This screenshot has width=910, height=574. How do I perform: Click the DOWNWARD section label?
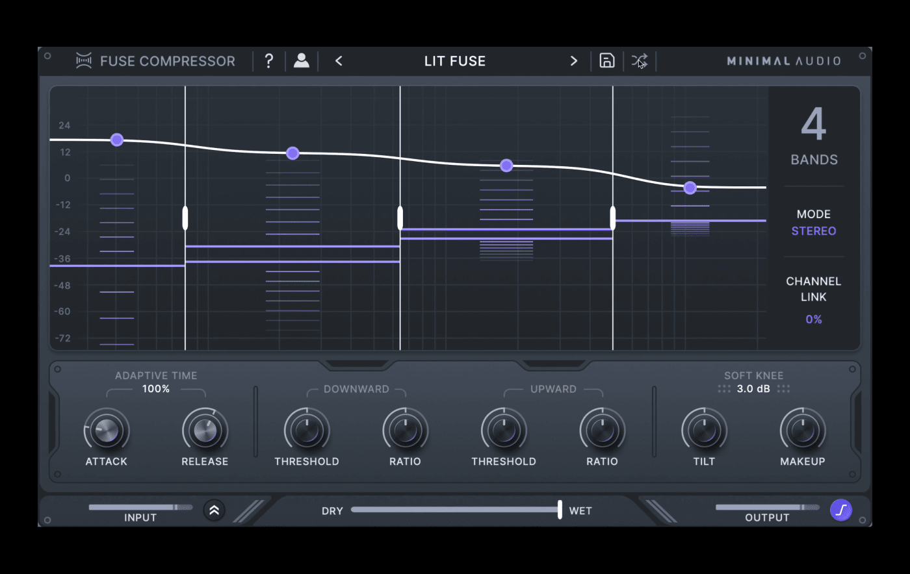[356, 389]
